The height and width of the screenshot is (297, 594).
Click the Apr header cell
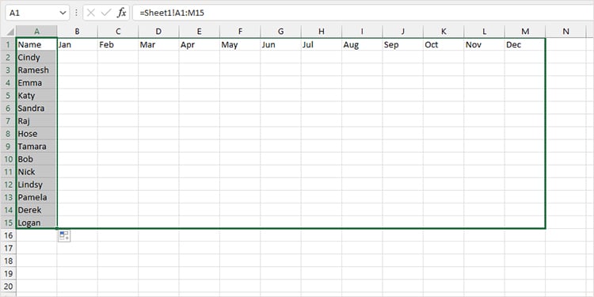coord(200,44)
